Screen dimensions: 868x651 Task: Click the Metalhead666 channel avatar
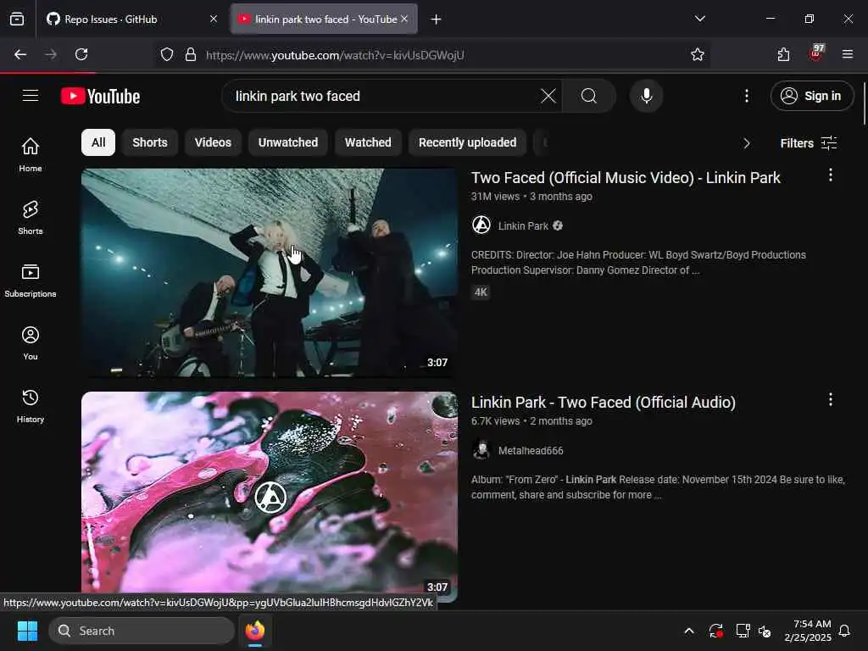click(x=481, y=450)
